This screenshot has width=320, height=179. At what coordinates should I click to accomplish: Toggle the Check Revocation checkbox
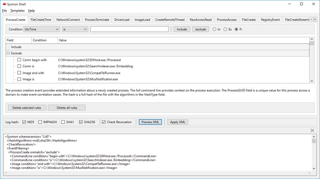[x=104, y=122]
